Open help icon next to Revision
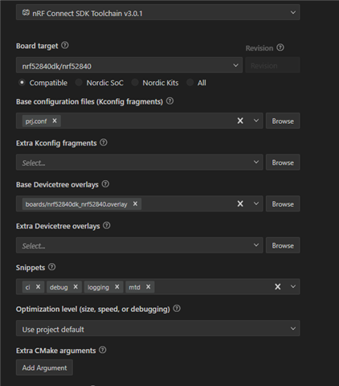Viewport: 339px width, 386px height. 280,47
